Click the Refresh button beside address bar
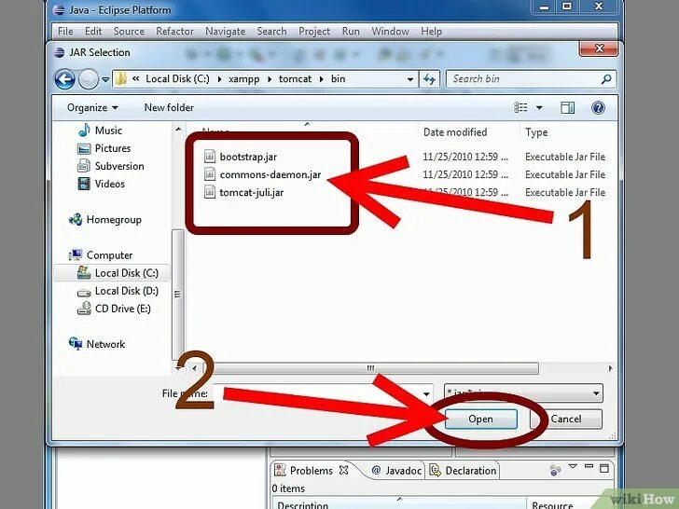The height and width of the screenshot is (509, 679). tap(430, 79)
